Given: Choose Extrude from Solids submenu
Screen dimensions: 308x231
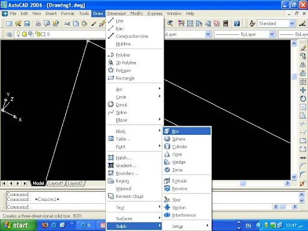Looking at the screenshot, I should tap(187, 181).
